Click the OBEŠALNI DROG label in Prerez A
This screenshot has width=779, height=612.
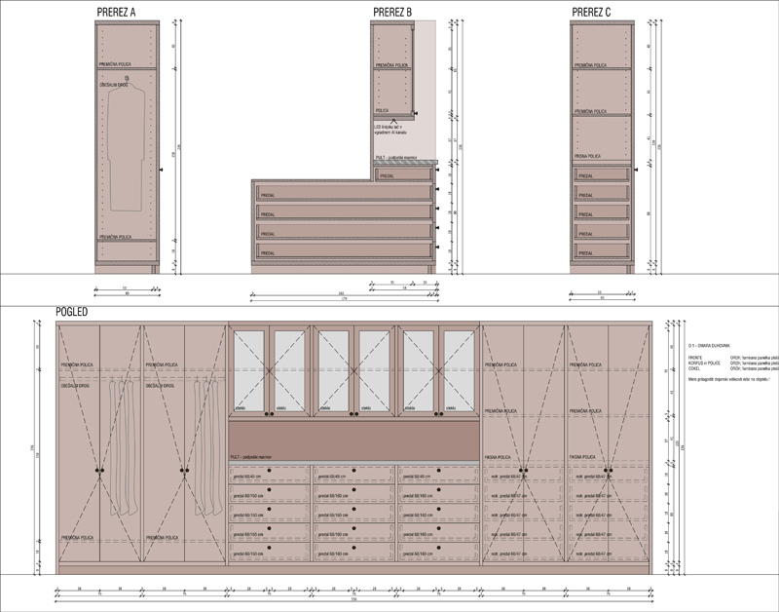[x=114, y=86]
